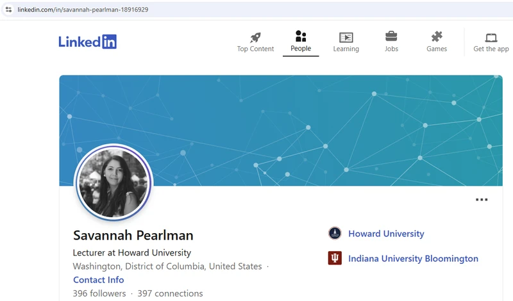
Task: Click the Learning label
Action: pos(346,49)
